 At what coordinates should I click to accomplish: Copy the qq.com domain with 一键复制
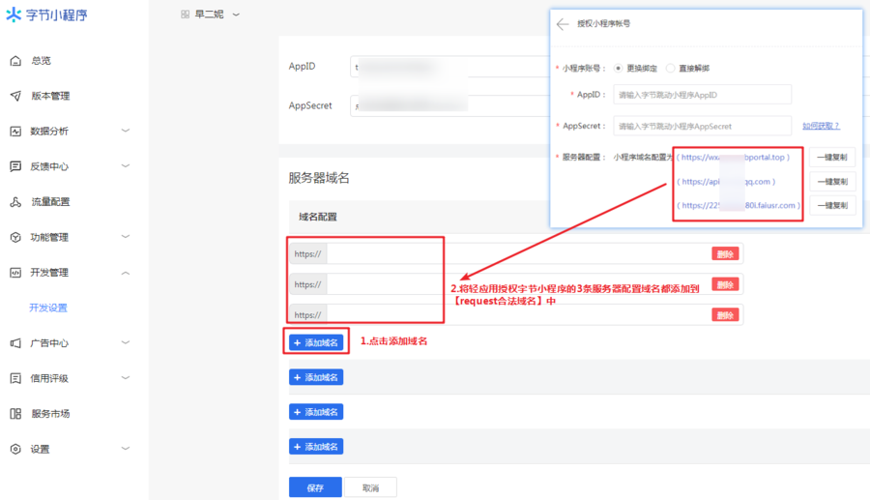click(831, 182)
